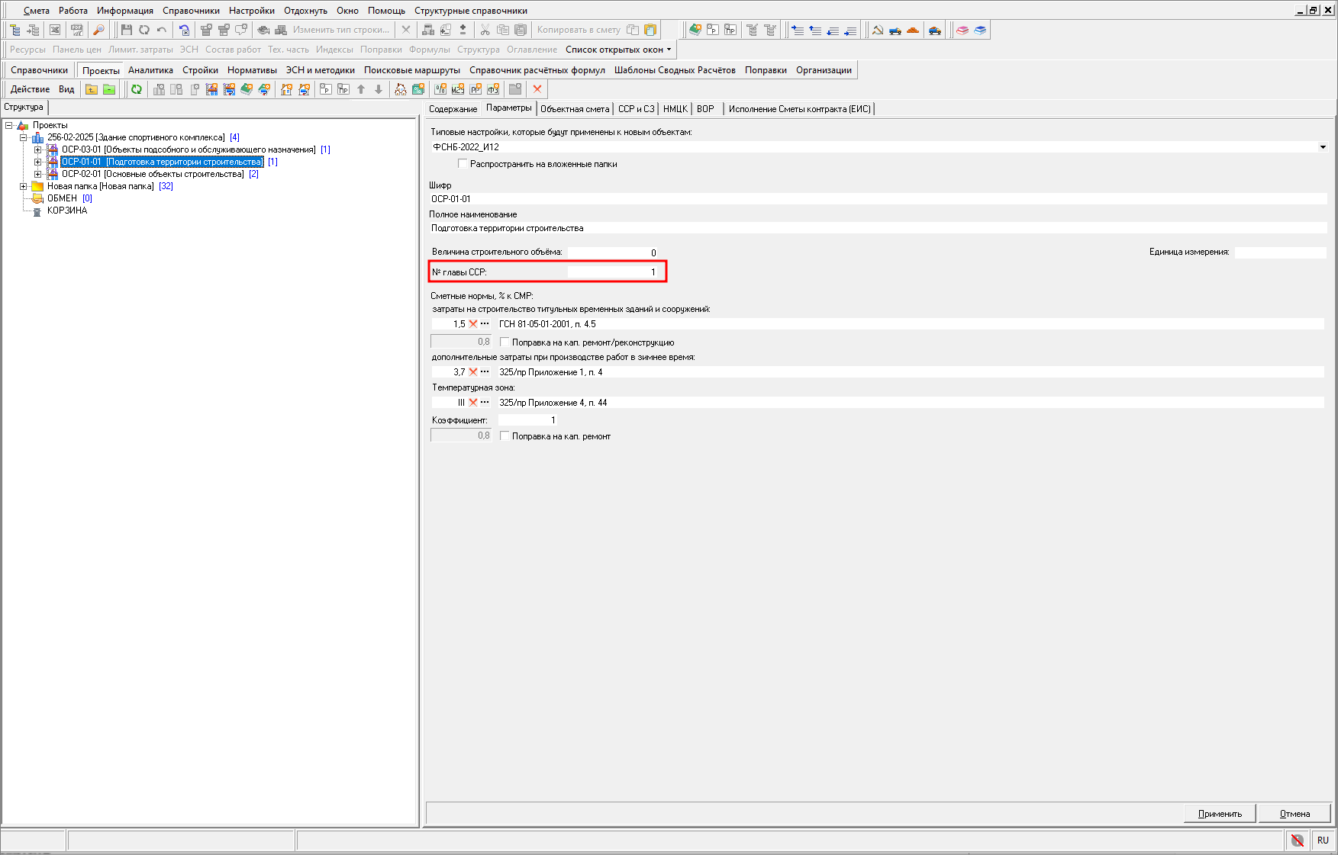Expand the 'Новая папка' folder node

click(x=23, y=186)
